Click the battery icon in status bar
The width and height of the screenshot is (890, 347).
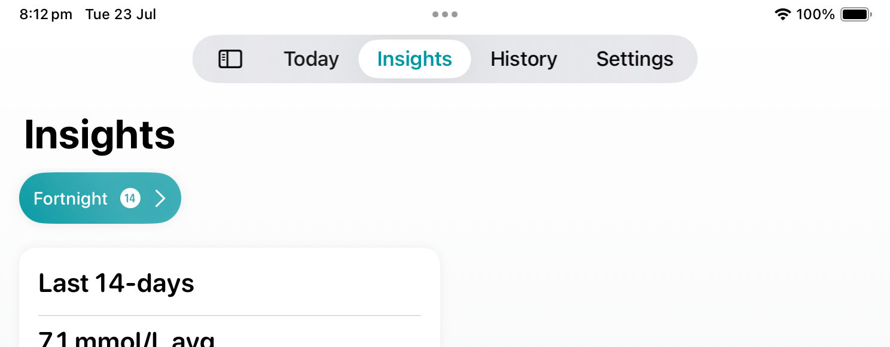click(856, 14)
